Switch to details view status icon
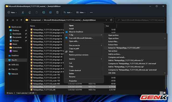This screenshot has height=102, width=172. [x=161, y=93]
